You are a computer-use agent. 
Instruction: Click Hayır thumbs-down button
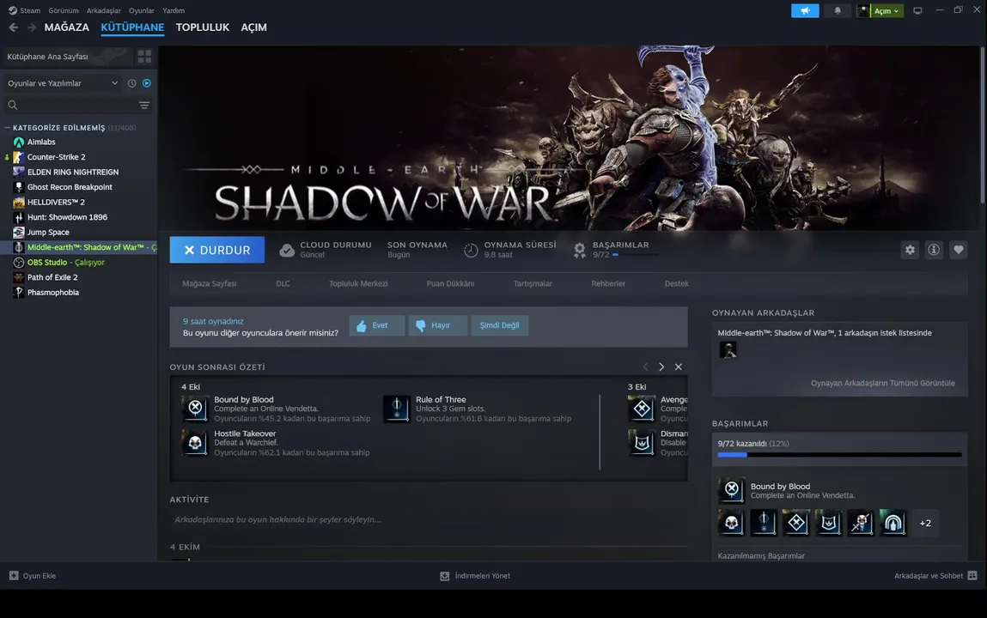coord(437,325)
